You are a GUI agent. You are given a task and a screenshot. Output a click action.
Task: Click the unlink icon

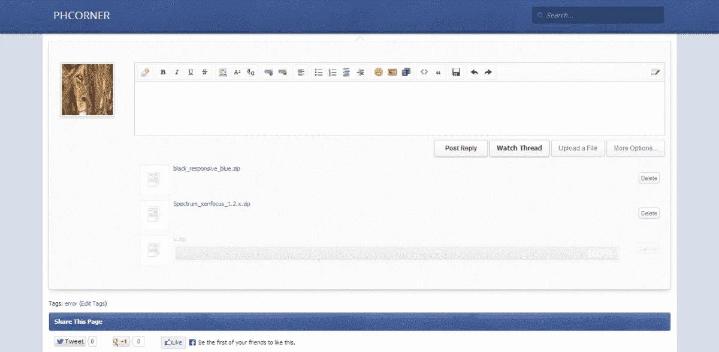tap(283, 72)
